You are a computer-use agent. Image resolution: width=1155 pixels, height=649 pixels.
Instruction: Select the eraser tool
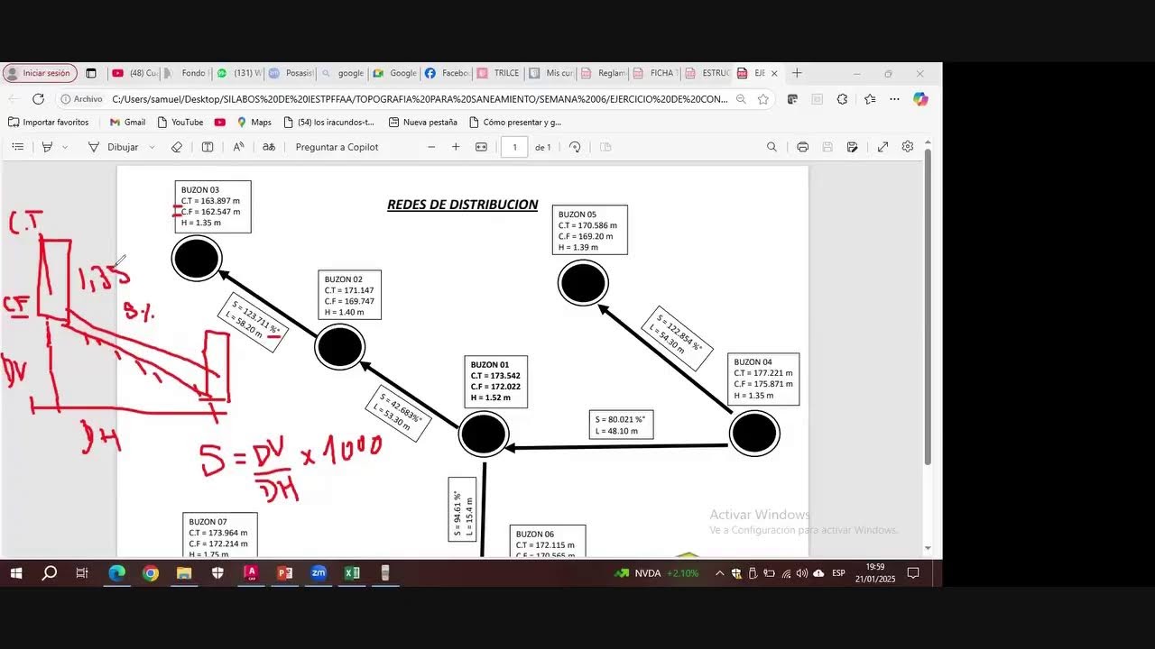[177, 147]
